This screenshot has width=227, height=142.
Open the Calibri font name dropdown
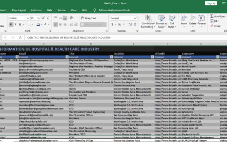[x=28, y=18]
